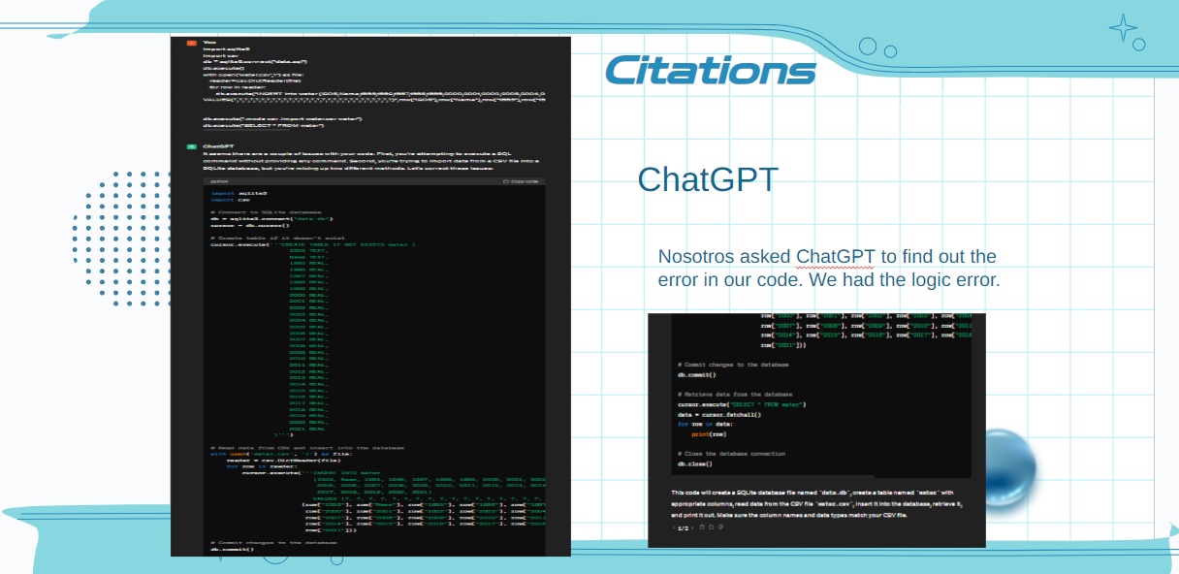The width and height of the screenshot is (1179, 574).
Task: Click the 'data = cursor.fetchall()' code line
Action: (719, 414)
